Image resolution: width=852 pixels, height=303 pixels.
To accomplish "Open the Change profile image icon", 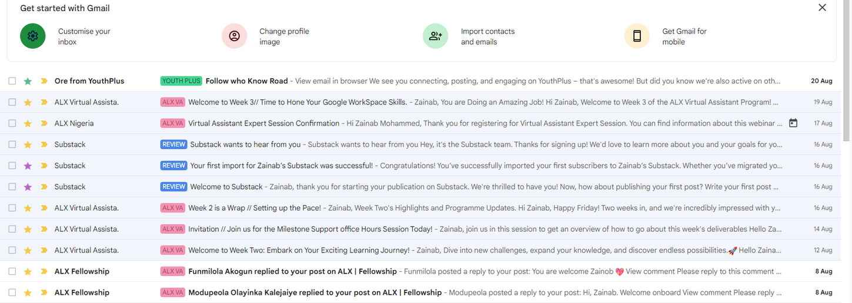I will (x=234, y=36).
